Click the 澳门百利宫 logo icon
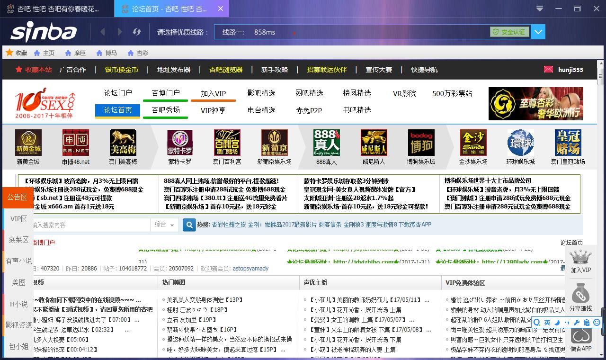 click(227, 143)
